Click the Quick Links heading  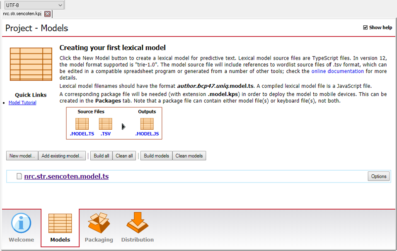pyautogui.click(x=31, y=95)
